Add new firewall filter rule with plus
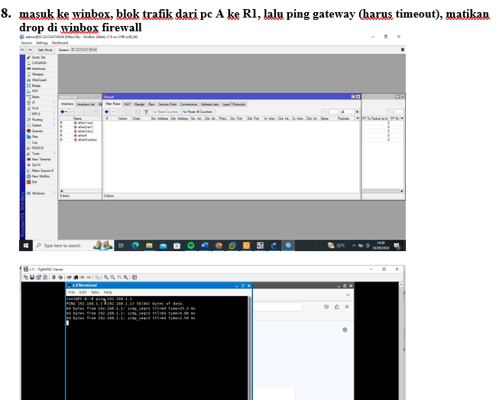 pos(106,112)
